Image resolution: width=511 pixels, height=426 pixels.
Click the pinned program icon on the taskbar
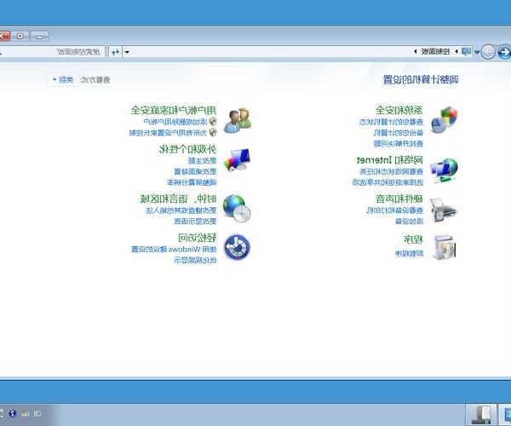(x=482, y=414)
